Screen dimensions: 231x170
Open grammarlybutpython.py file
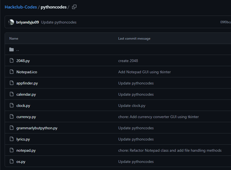click(x=37, y=128)
